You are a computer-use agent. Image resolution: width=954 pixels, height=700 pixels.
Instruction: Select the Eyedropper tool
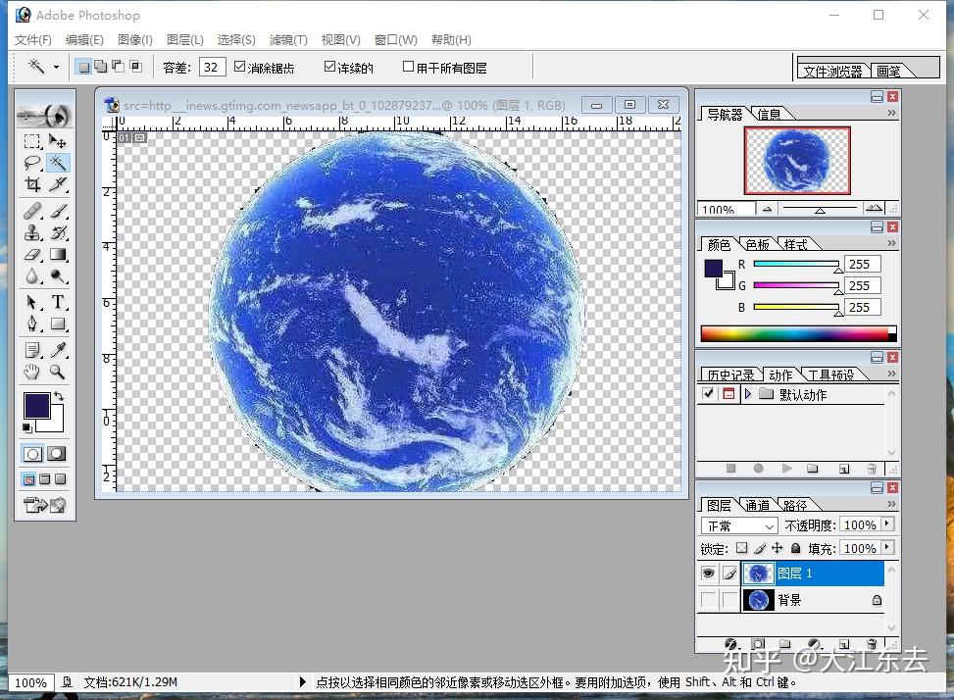coord(58,350)
